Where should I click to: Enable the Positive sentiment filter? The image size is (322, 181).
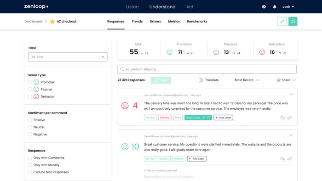pos(30,120)
